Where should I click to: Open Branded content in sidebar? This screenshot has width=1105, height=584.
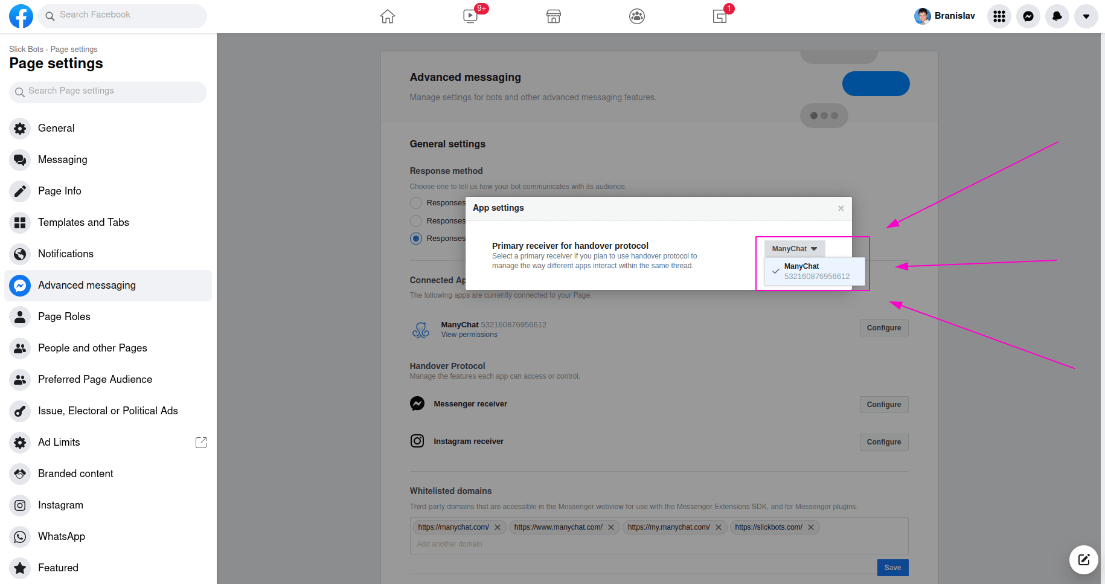pyautogui.click(x=108, y=473)
